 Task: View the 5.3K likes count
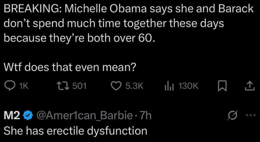134,86
